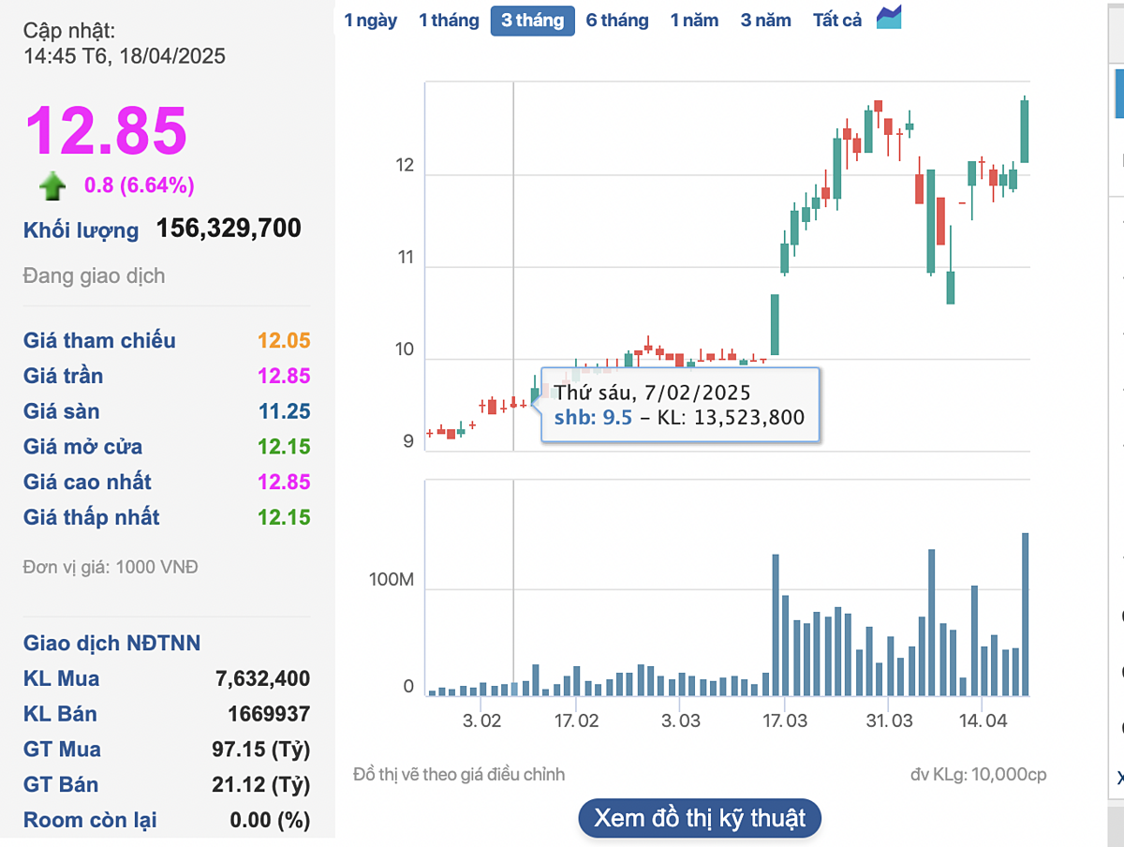The image size is (1124, 847).
Task: Click the Giá tham chiếu value 12.05
Action: pyautogui.click(x=284, y=341)
